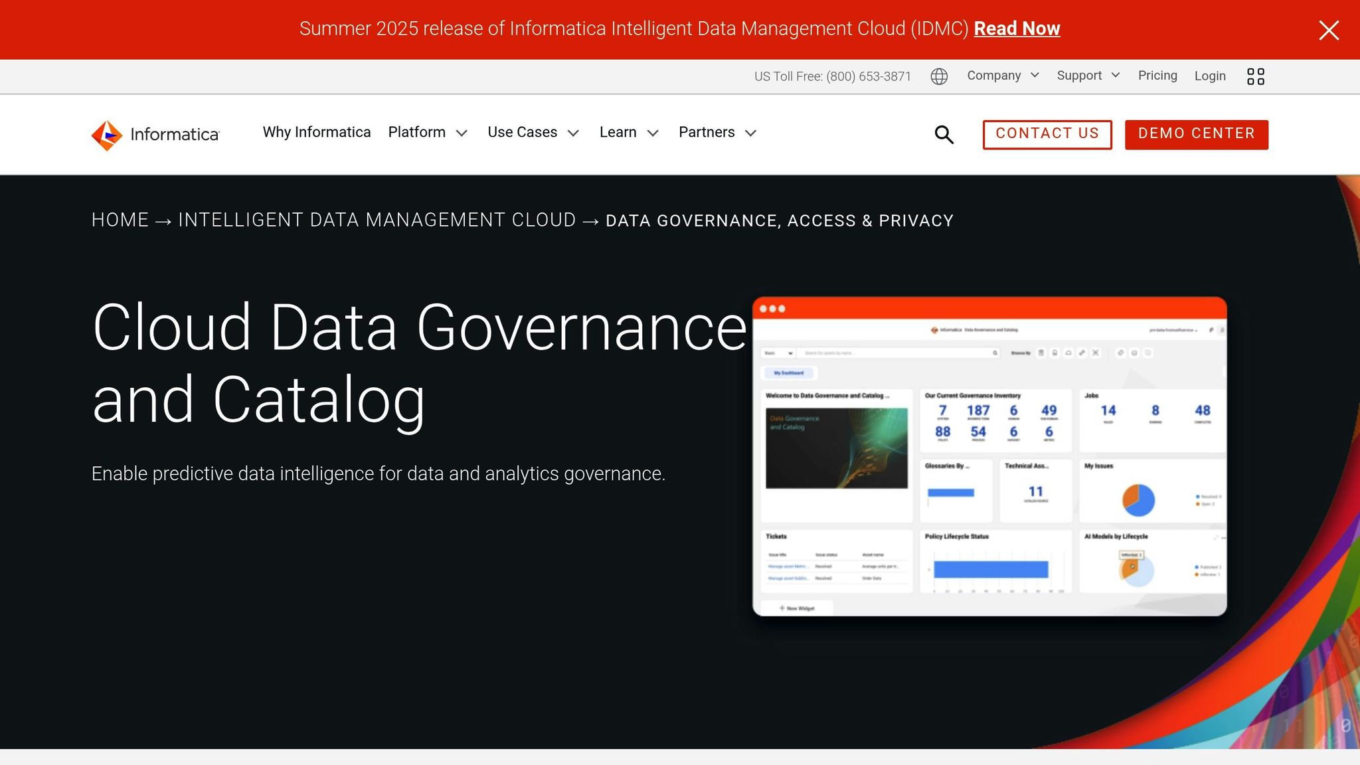This screenshot has width=1360, height=765.
Task: Open Intelligent Data Management Cloud breadcrumb
Action: point(377,220)
